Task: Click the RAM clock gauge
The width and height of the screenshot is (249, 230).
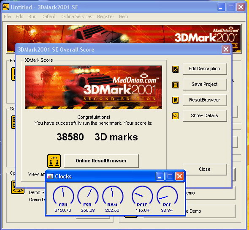Action: (x=113, y=194)
